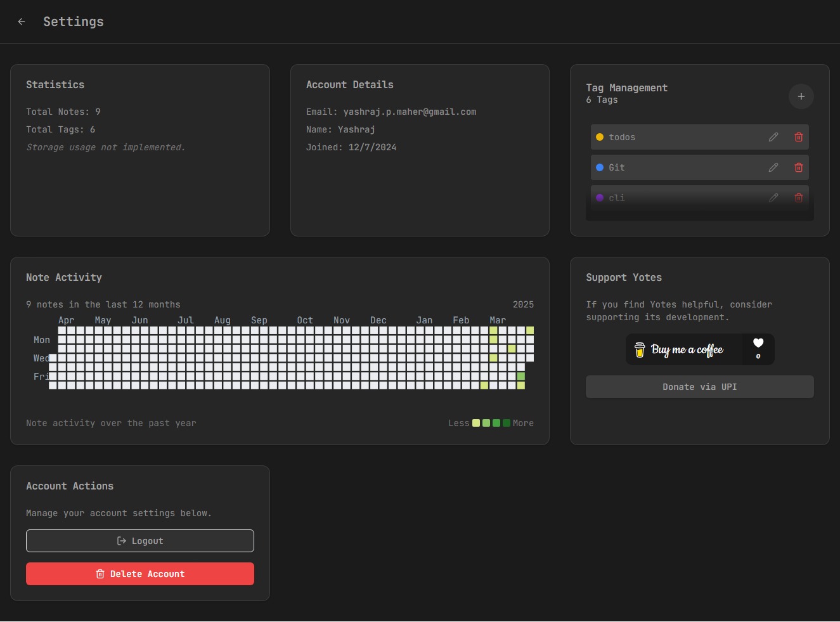Click "Note activity over the past year" caption
The height and width of the screenshot is (622, 840).
coord(111,423)
